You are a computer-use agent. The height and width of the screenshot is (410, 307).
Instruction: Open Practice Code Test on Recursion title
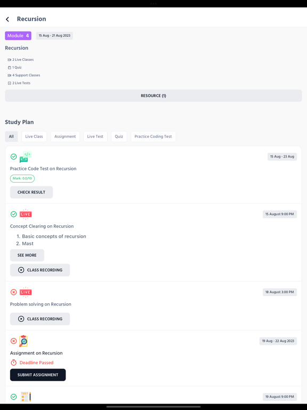[43, 169]
